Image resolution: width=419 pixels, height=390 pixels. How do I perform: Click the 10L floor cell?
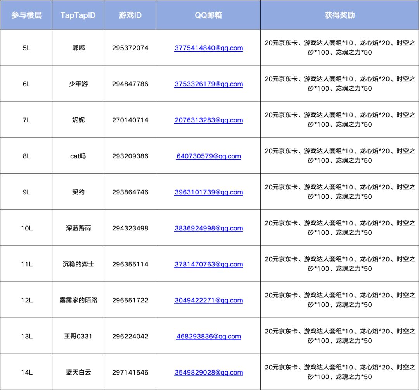[26, 228]
